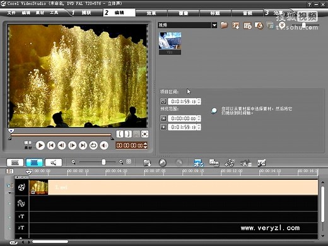
Task: Adjust preview range start stepper
Action: pyautogui.click(x=199, y=119)
